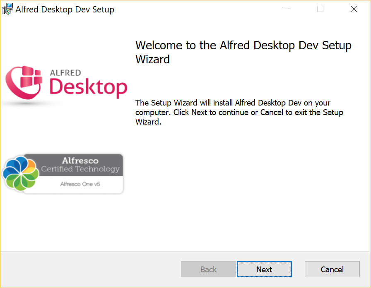Close the Alfred Desktop Dev Setup window
The width and height of the screenshot is (371, 288).
(x=354, y=9)
